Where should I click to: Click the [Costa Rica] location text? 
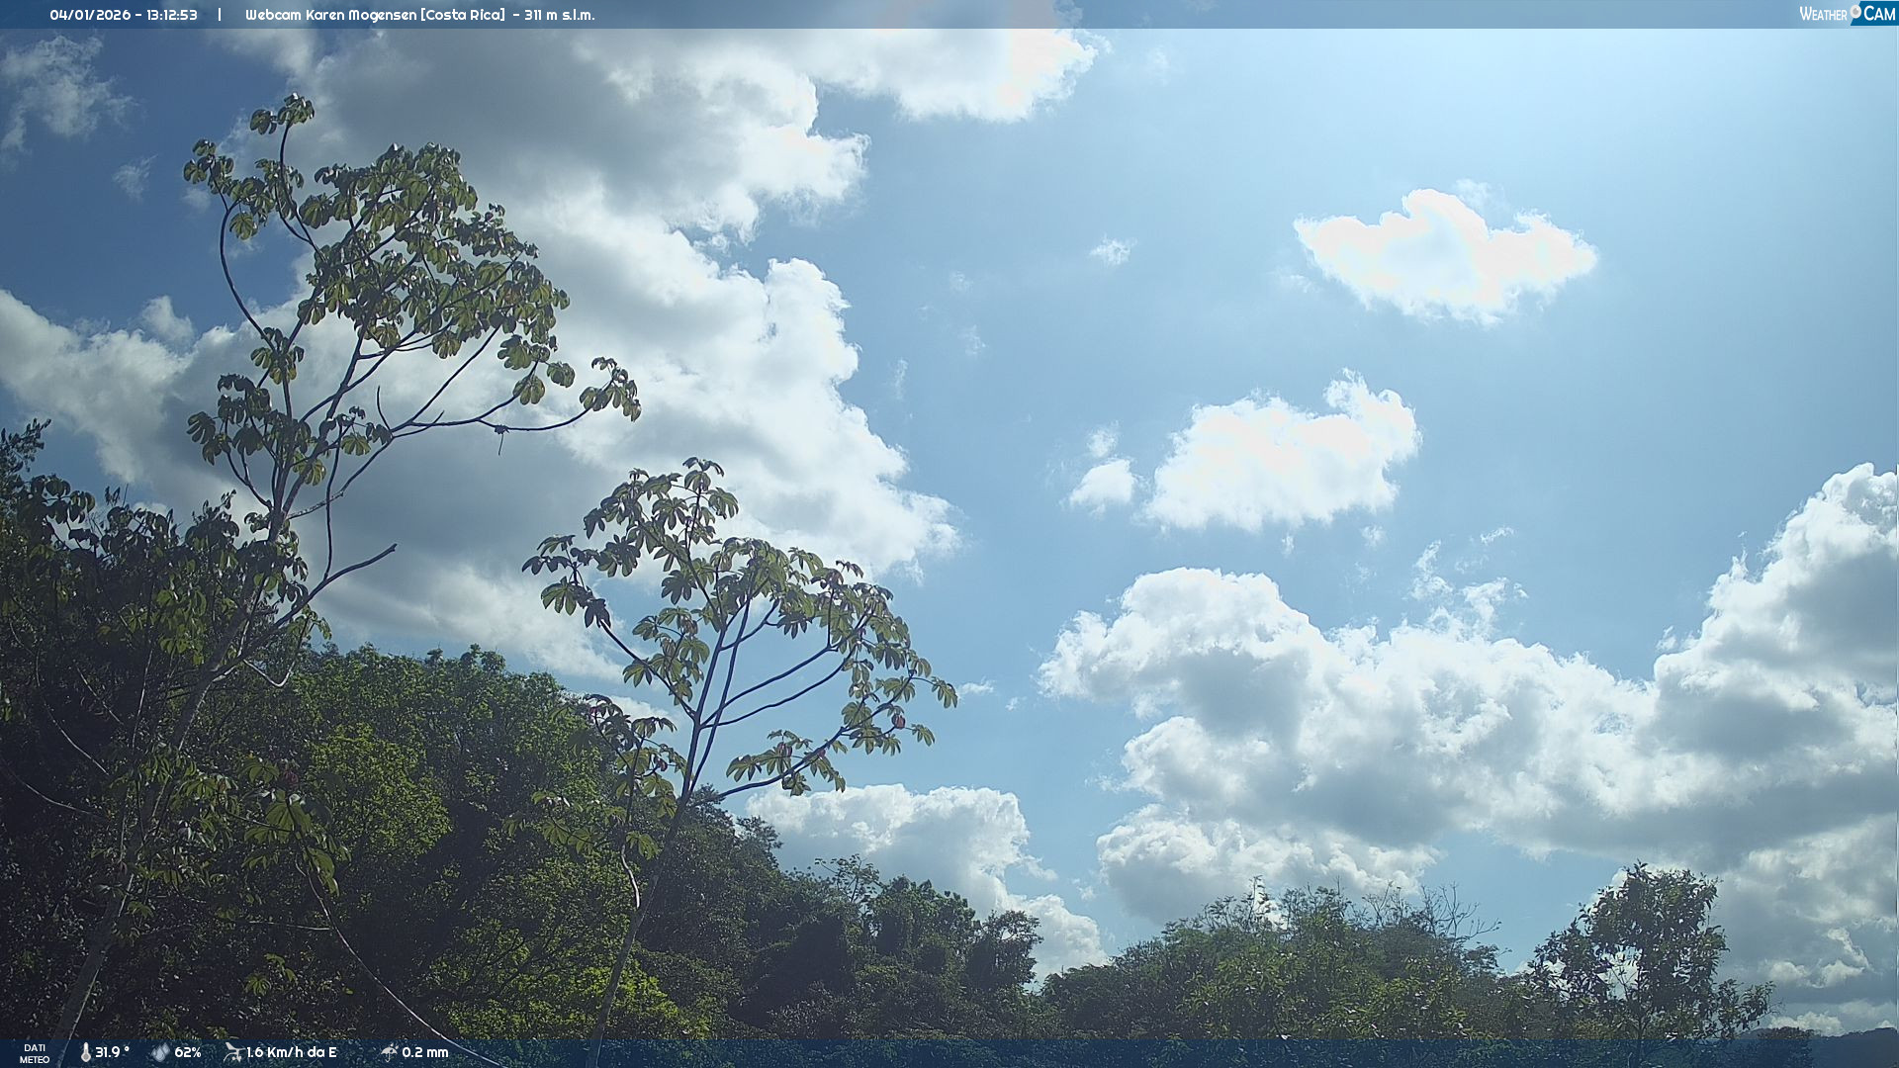click(x=462, y=15)
